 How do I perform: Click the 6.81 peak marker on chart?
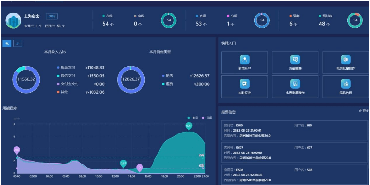(x=189, y=125)
